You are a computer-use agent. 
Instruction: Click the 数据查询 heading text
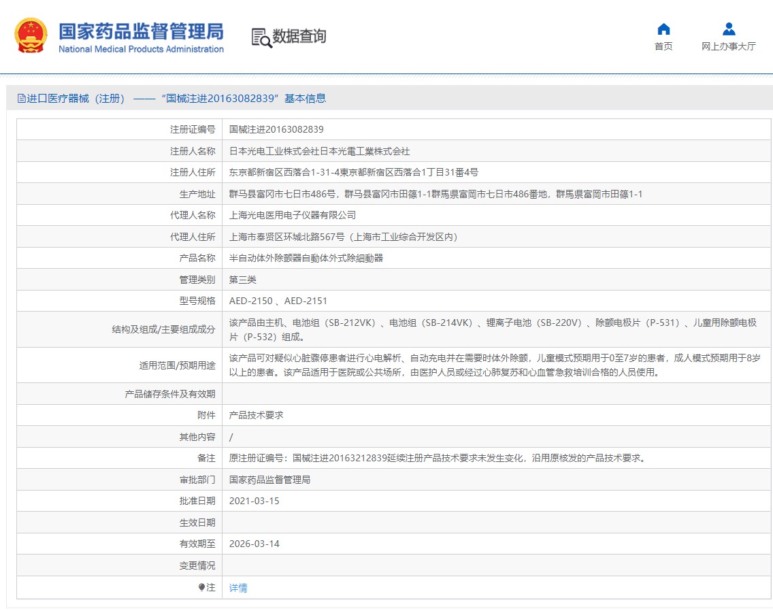coord(299,37)
